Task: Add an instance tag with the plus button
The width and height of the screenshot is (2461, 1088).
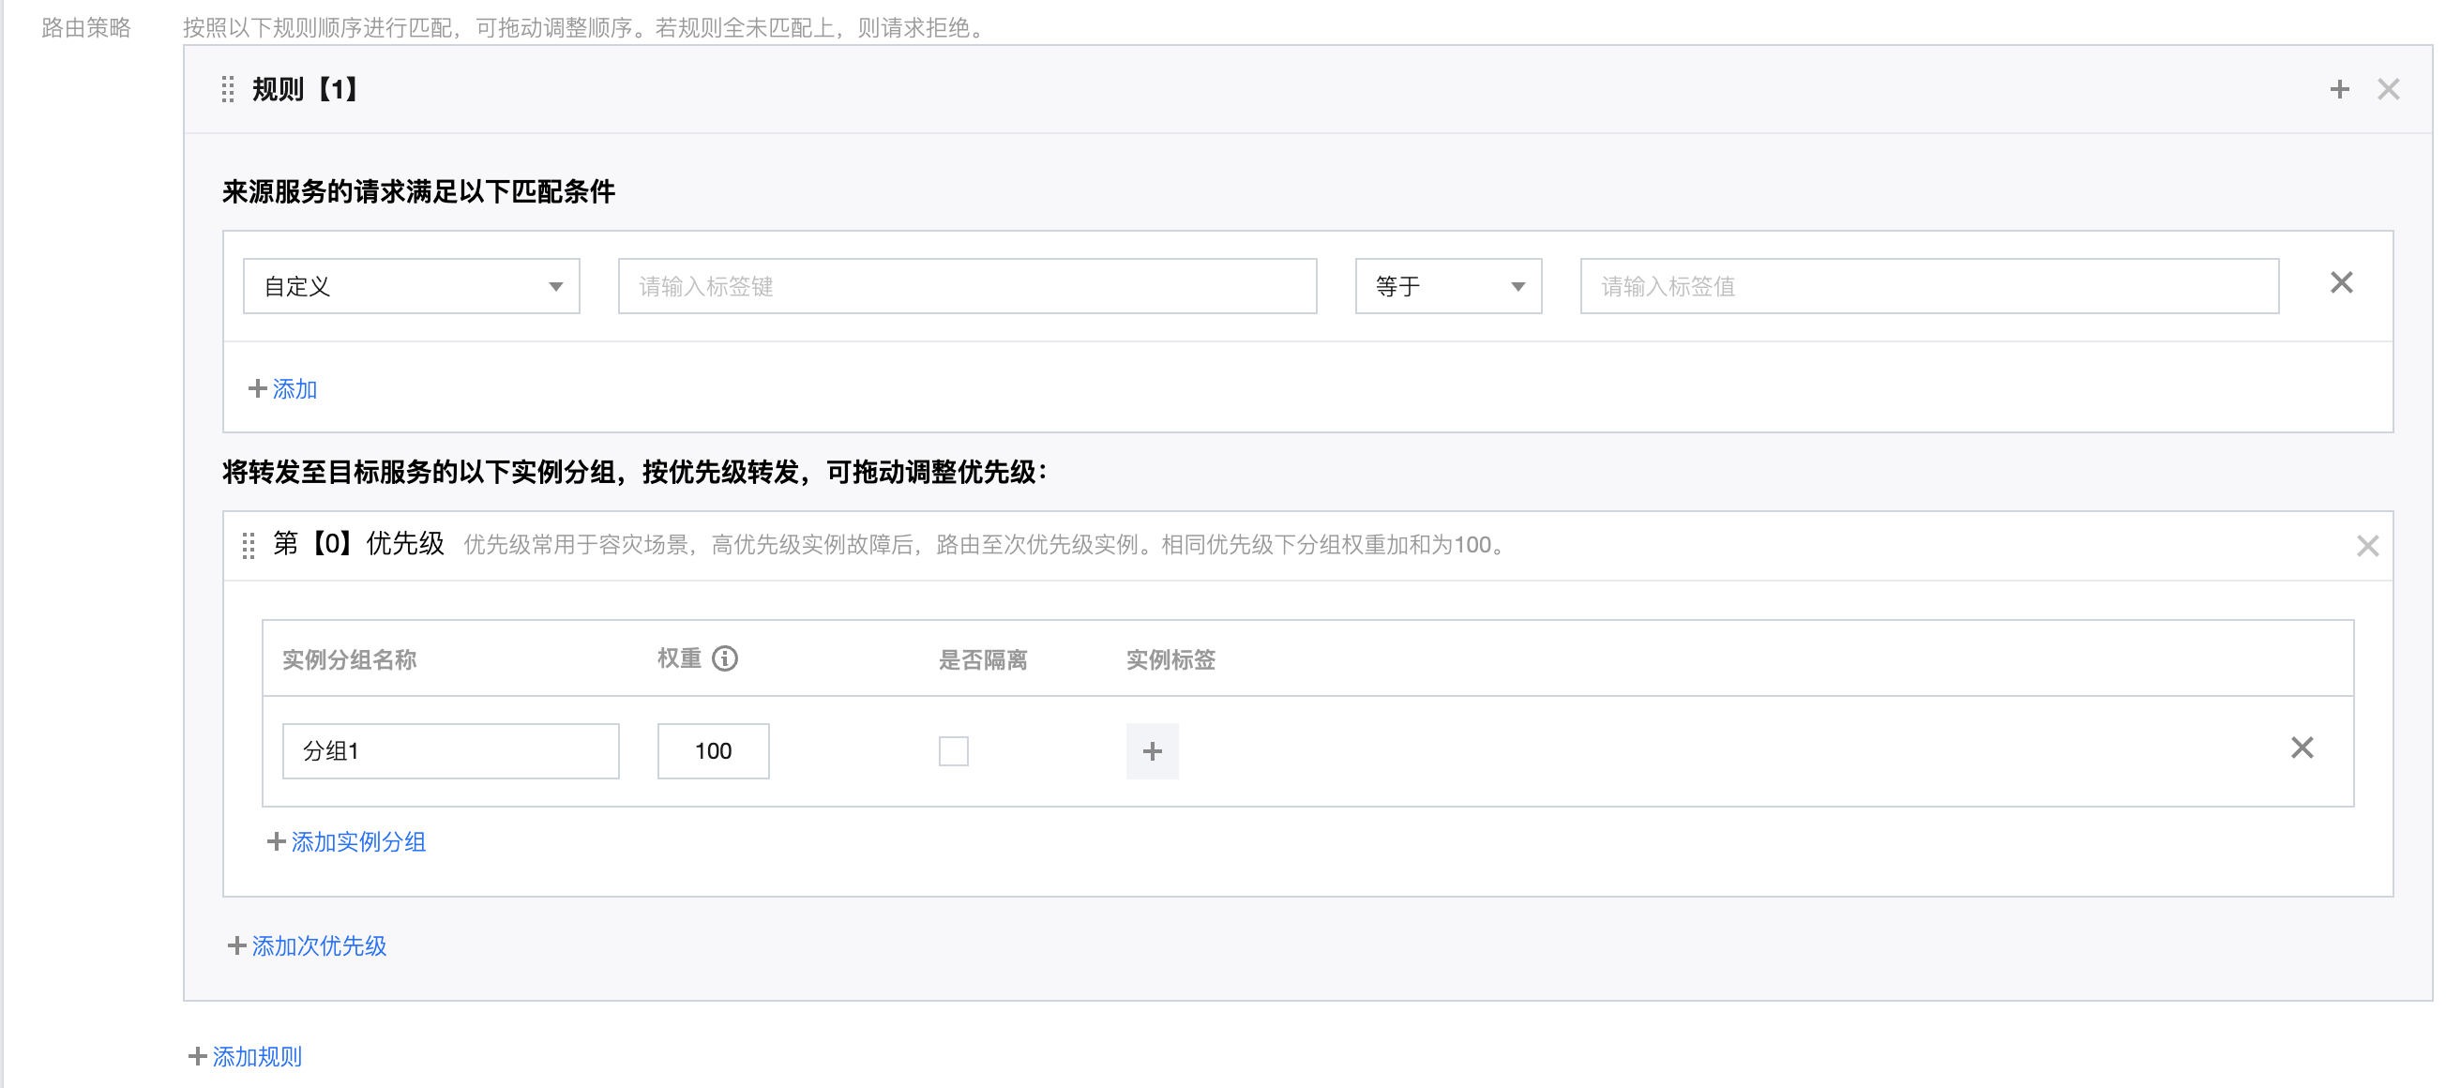Action: click(x=1151, y=752)
